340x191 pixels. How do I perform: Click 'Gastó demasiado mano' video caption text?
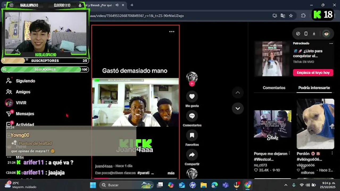(x=135, y=71)
